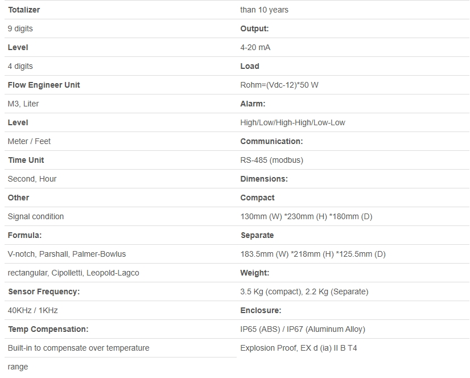Click the Flow Engineer Unit label
The height and width of the screenshot is (378, 470).
(x=44, y=85)
